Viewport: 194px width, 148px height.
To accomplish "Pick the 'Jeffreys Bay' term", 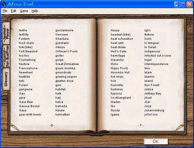I will (x=153, y=94).
